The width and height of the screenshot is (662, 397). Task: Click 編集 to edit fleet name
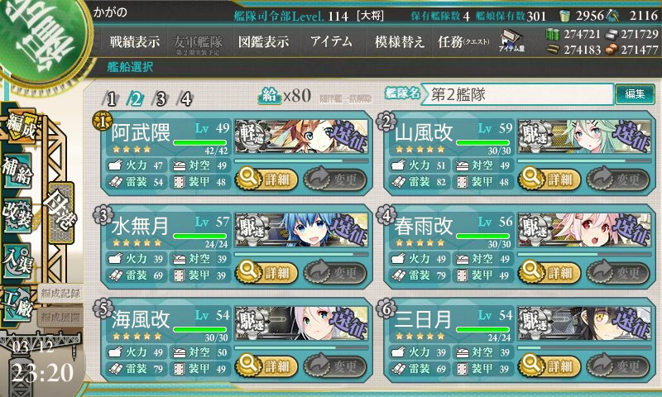[x=635, y=94]
